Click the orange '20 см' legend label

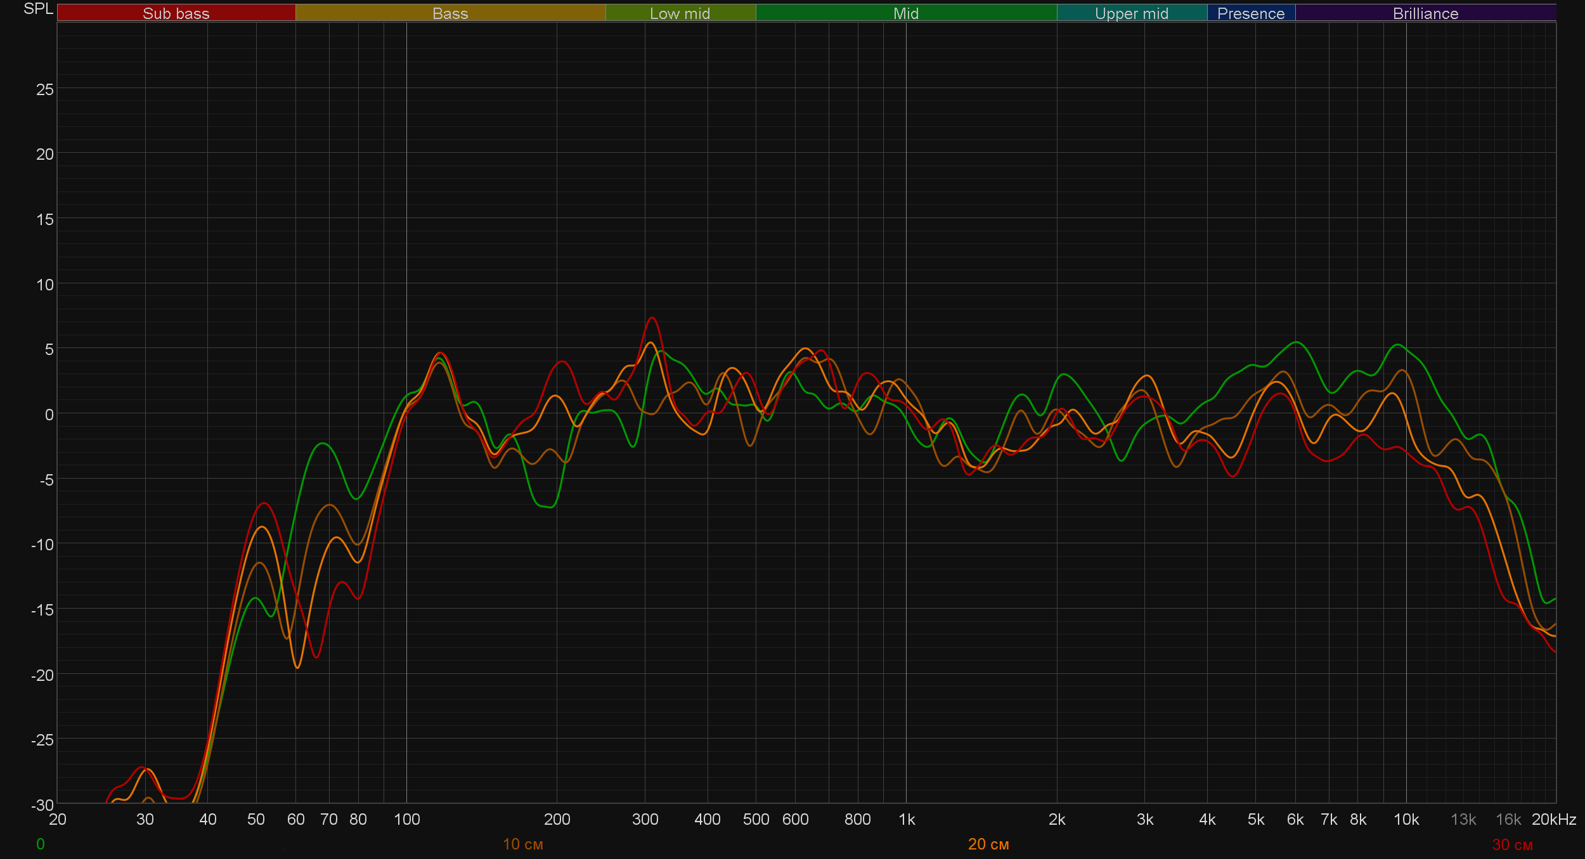point(988,844)
